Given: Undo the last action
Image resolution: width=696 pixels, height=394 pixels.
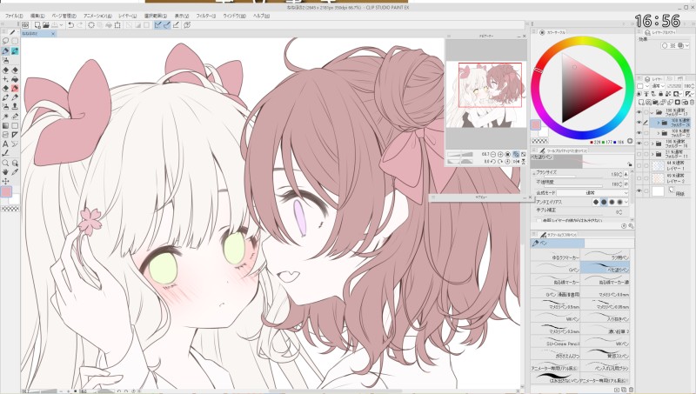Looking at the screenshot, I should (x=71, y=25).
